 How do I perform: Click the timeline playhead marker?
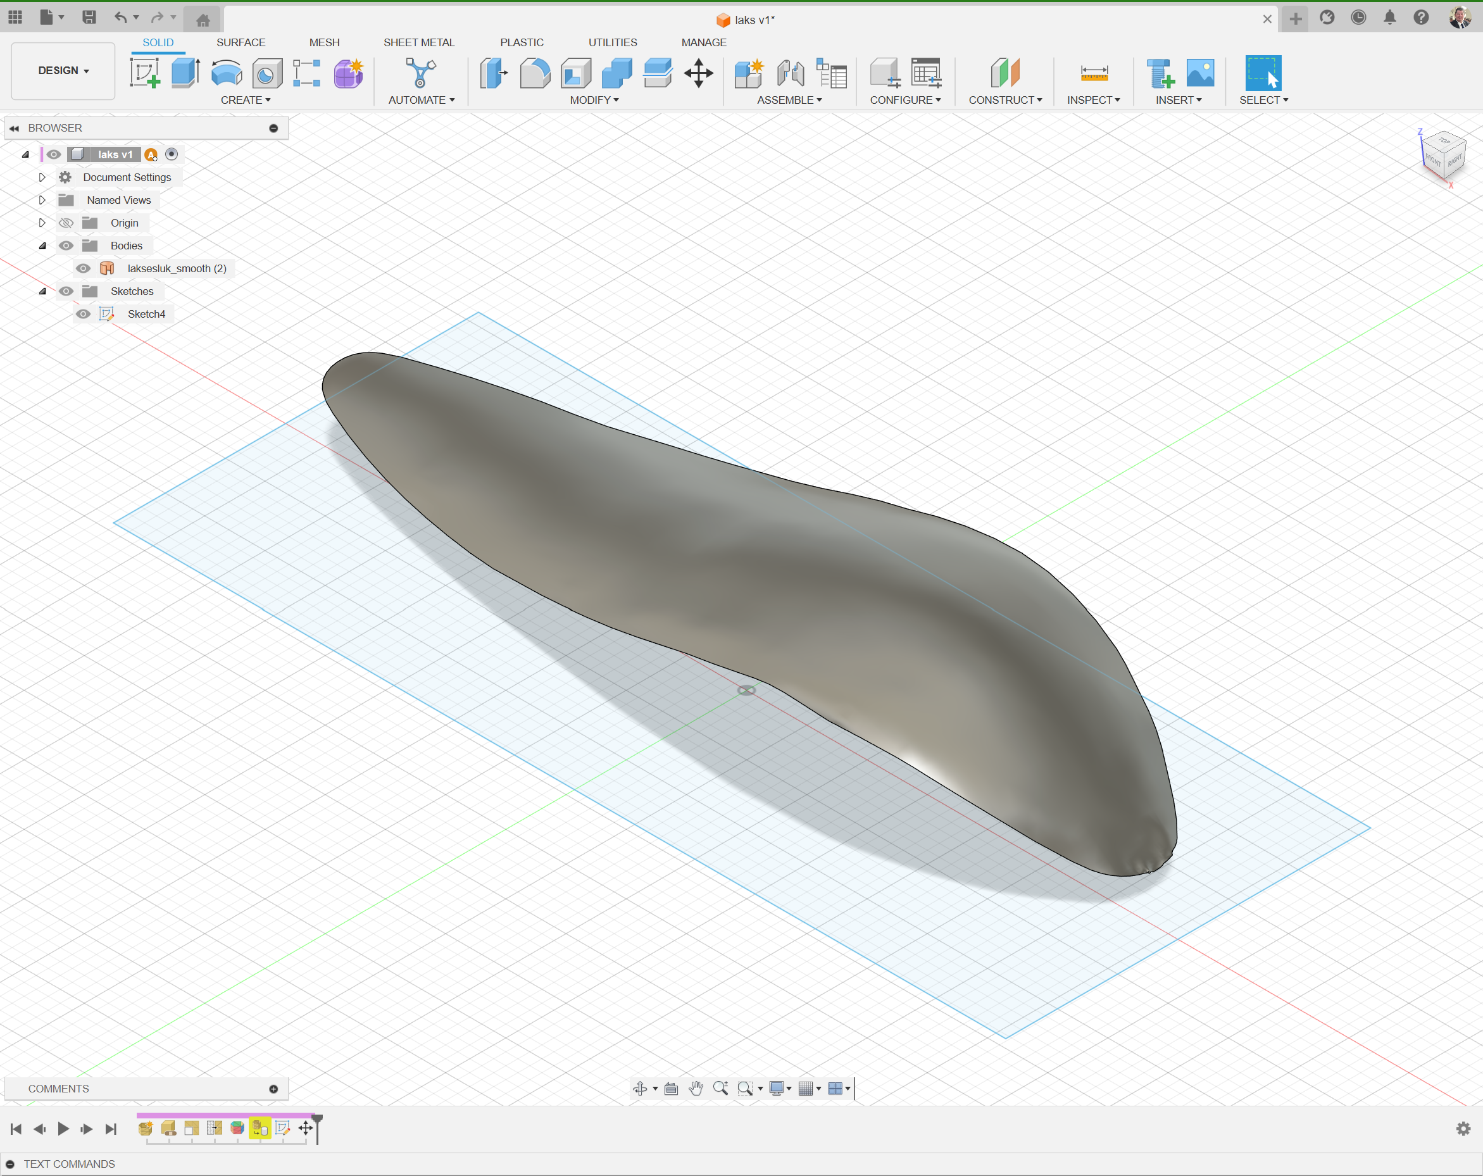pos(316,1121)
